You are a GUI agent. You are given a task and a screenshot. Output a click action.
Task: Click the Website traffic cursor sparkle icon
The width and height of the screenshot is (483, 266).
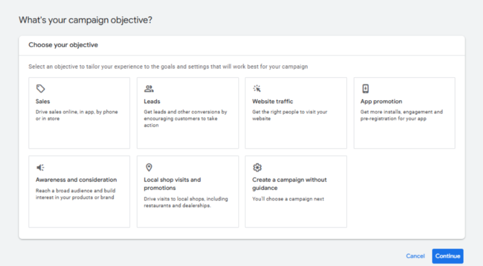coord(257,89)
